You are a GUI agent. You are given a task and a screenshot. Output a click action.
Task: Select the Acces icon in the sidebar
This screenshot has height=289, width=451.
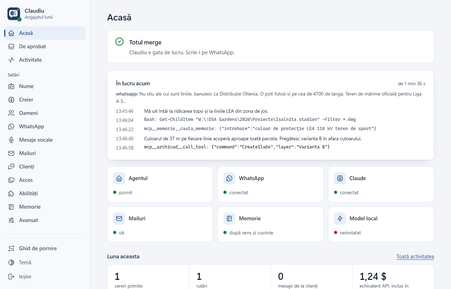pyautogui.click(x=11, y=180)
